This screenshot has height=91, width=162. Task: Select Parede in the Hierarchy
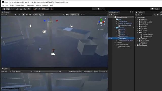point(123,30)
